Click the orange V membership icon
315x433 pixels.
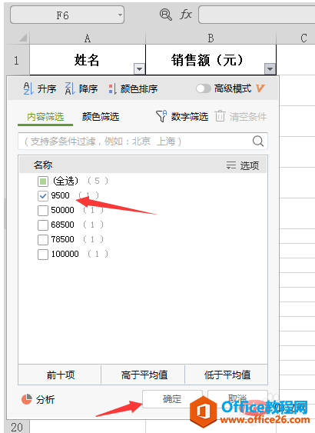260,88
